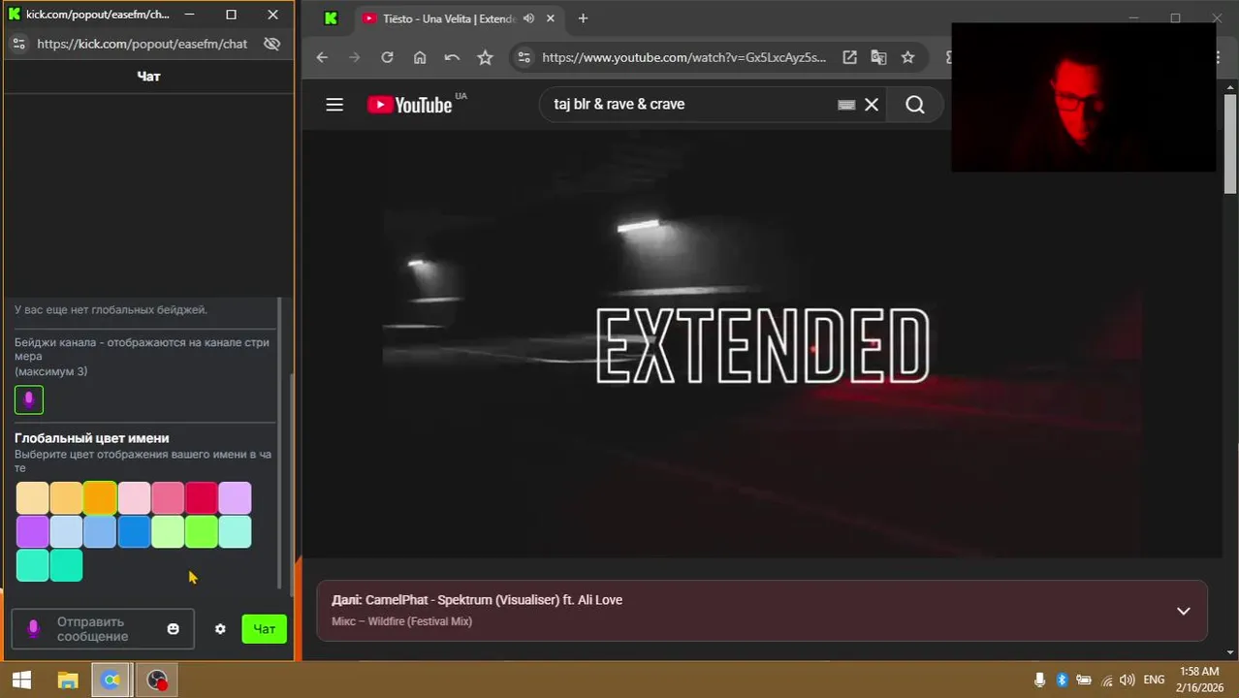Choose the crimson red name color
The image size is (1239, 698).
tap(202, 498)
